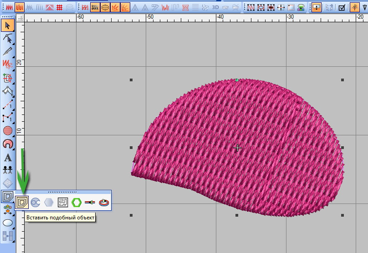Click the green hexagon outline icon
Screen dimensions: 368x253
click(77, 203)
